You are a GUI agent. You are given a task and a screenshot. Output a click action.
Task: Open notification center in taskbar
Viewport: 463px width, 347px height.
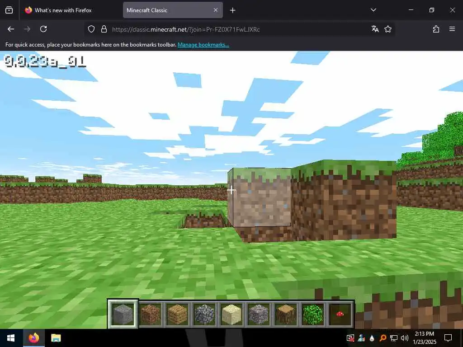448,338
